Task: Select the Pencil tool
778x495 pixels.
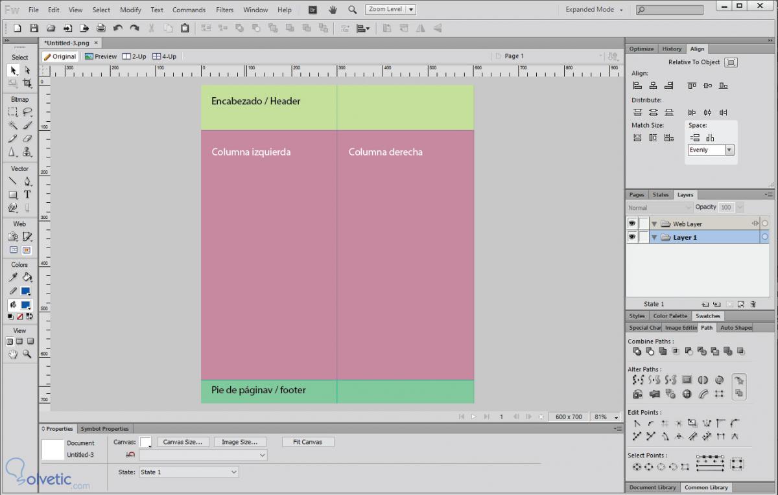Action: 13,138
